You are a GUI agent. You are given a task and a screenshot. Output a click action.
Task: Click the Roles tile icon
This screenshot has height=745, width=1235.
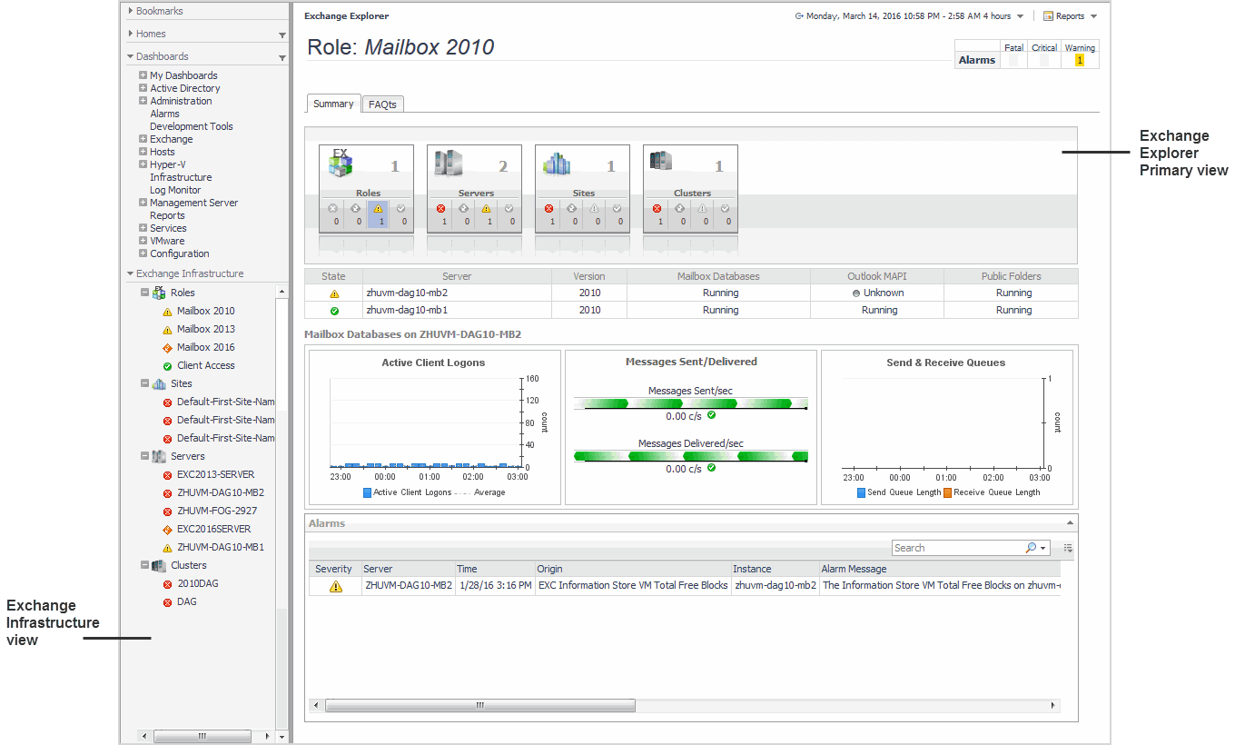point(341,164)
